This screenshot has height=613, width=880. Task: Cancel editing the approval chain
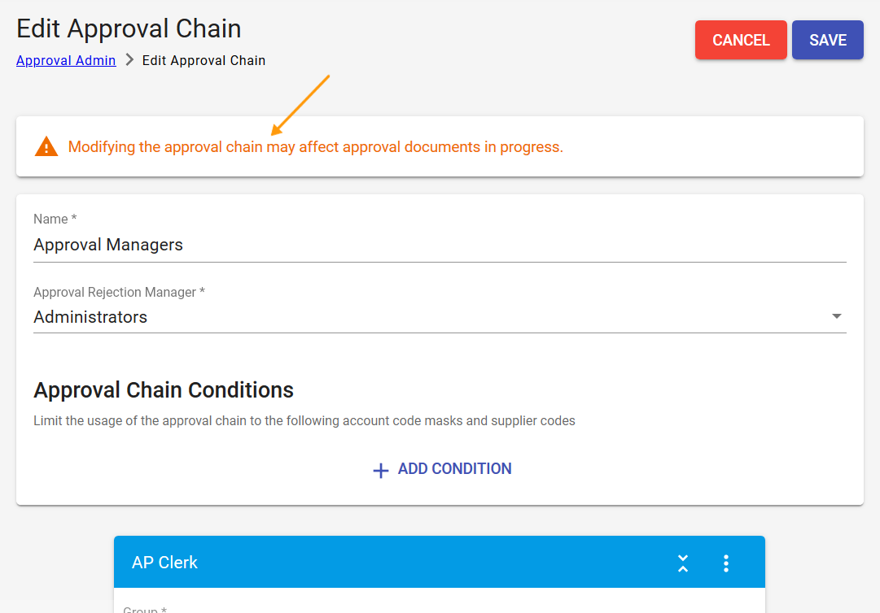[x=741, y=39]
